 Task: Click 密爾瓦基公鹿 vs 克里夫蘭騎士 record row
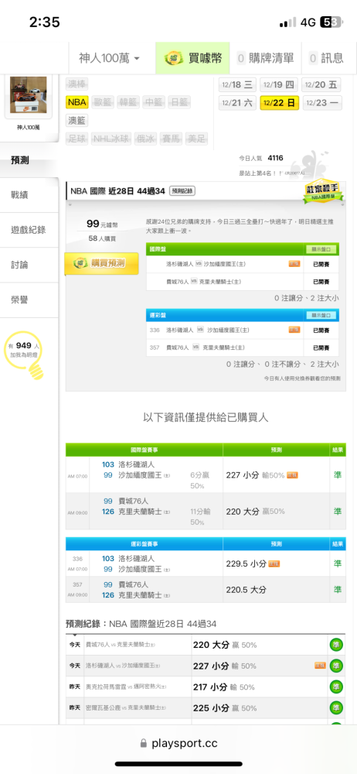pos(206,708)
